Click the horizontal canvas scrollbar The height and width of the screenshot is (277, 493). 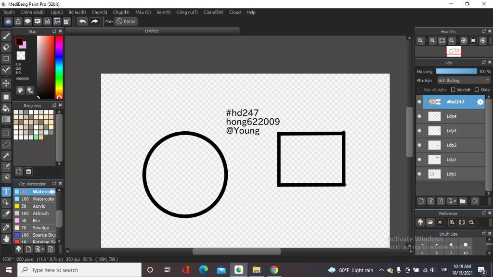pyautogui.click(x=236, y=251)
